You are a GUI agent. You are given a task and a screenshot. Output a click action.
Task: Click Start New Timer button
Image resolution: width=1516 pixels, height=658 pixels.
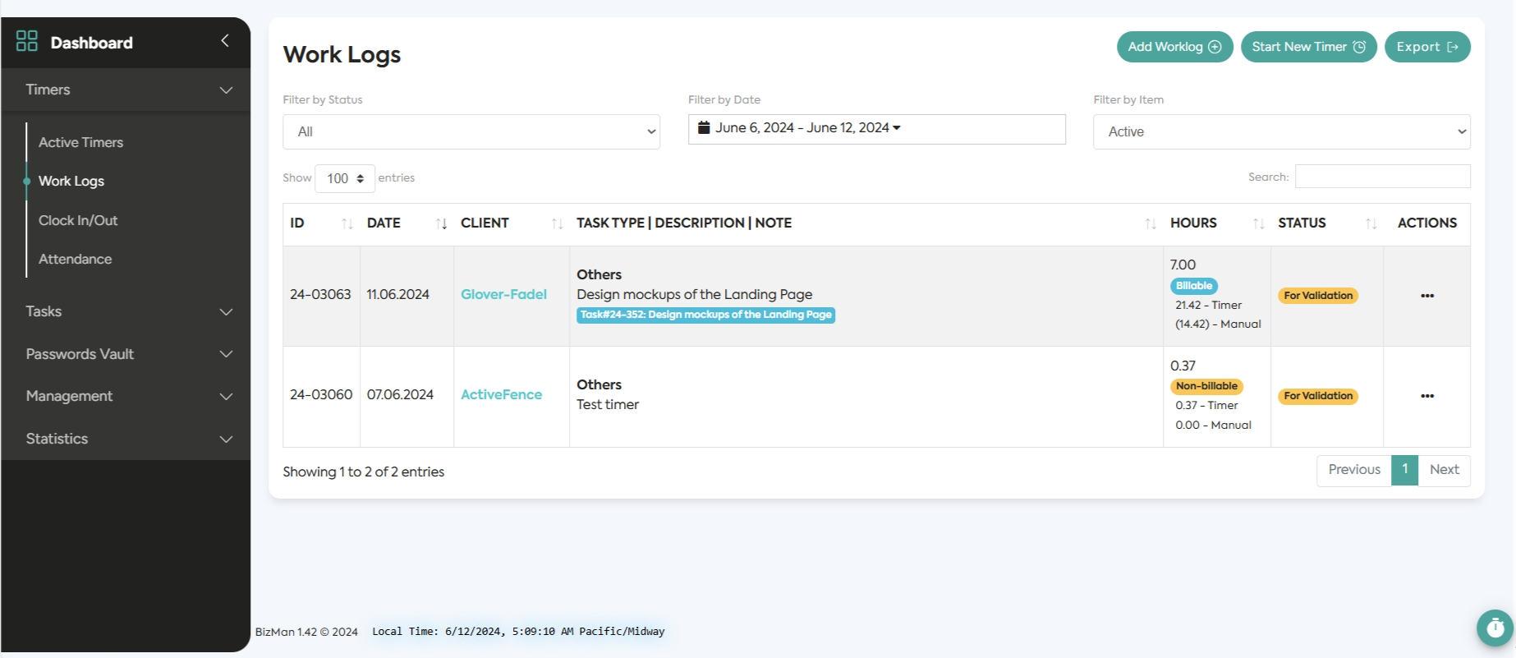pos(1309,47)
